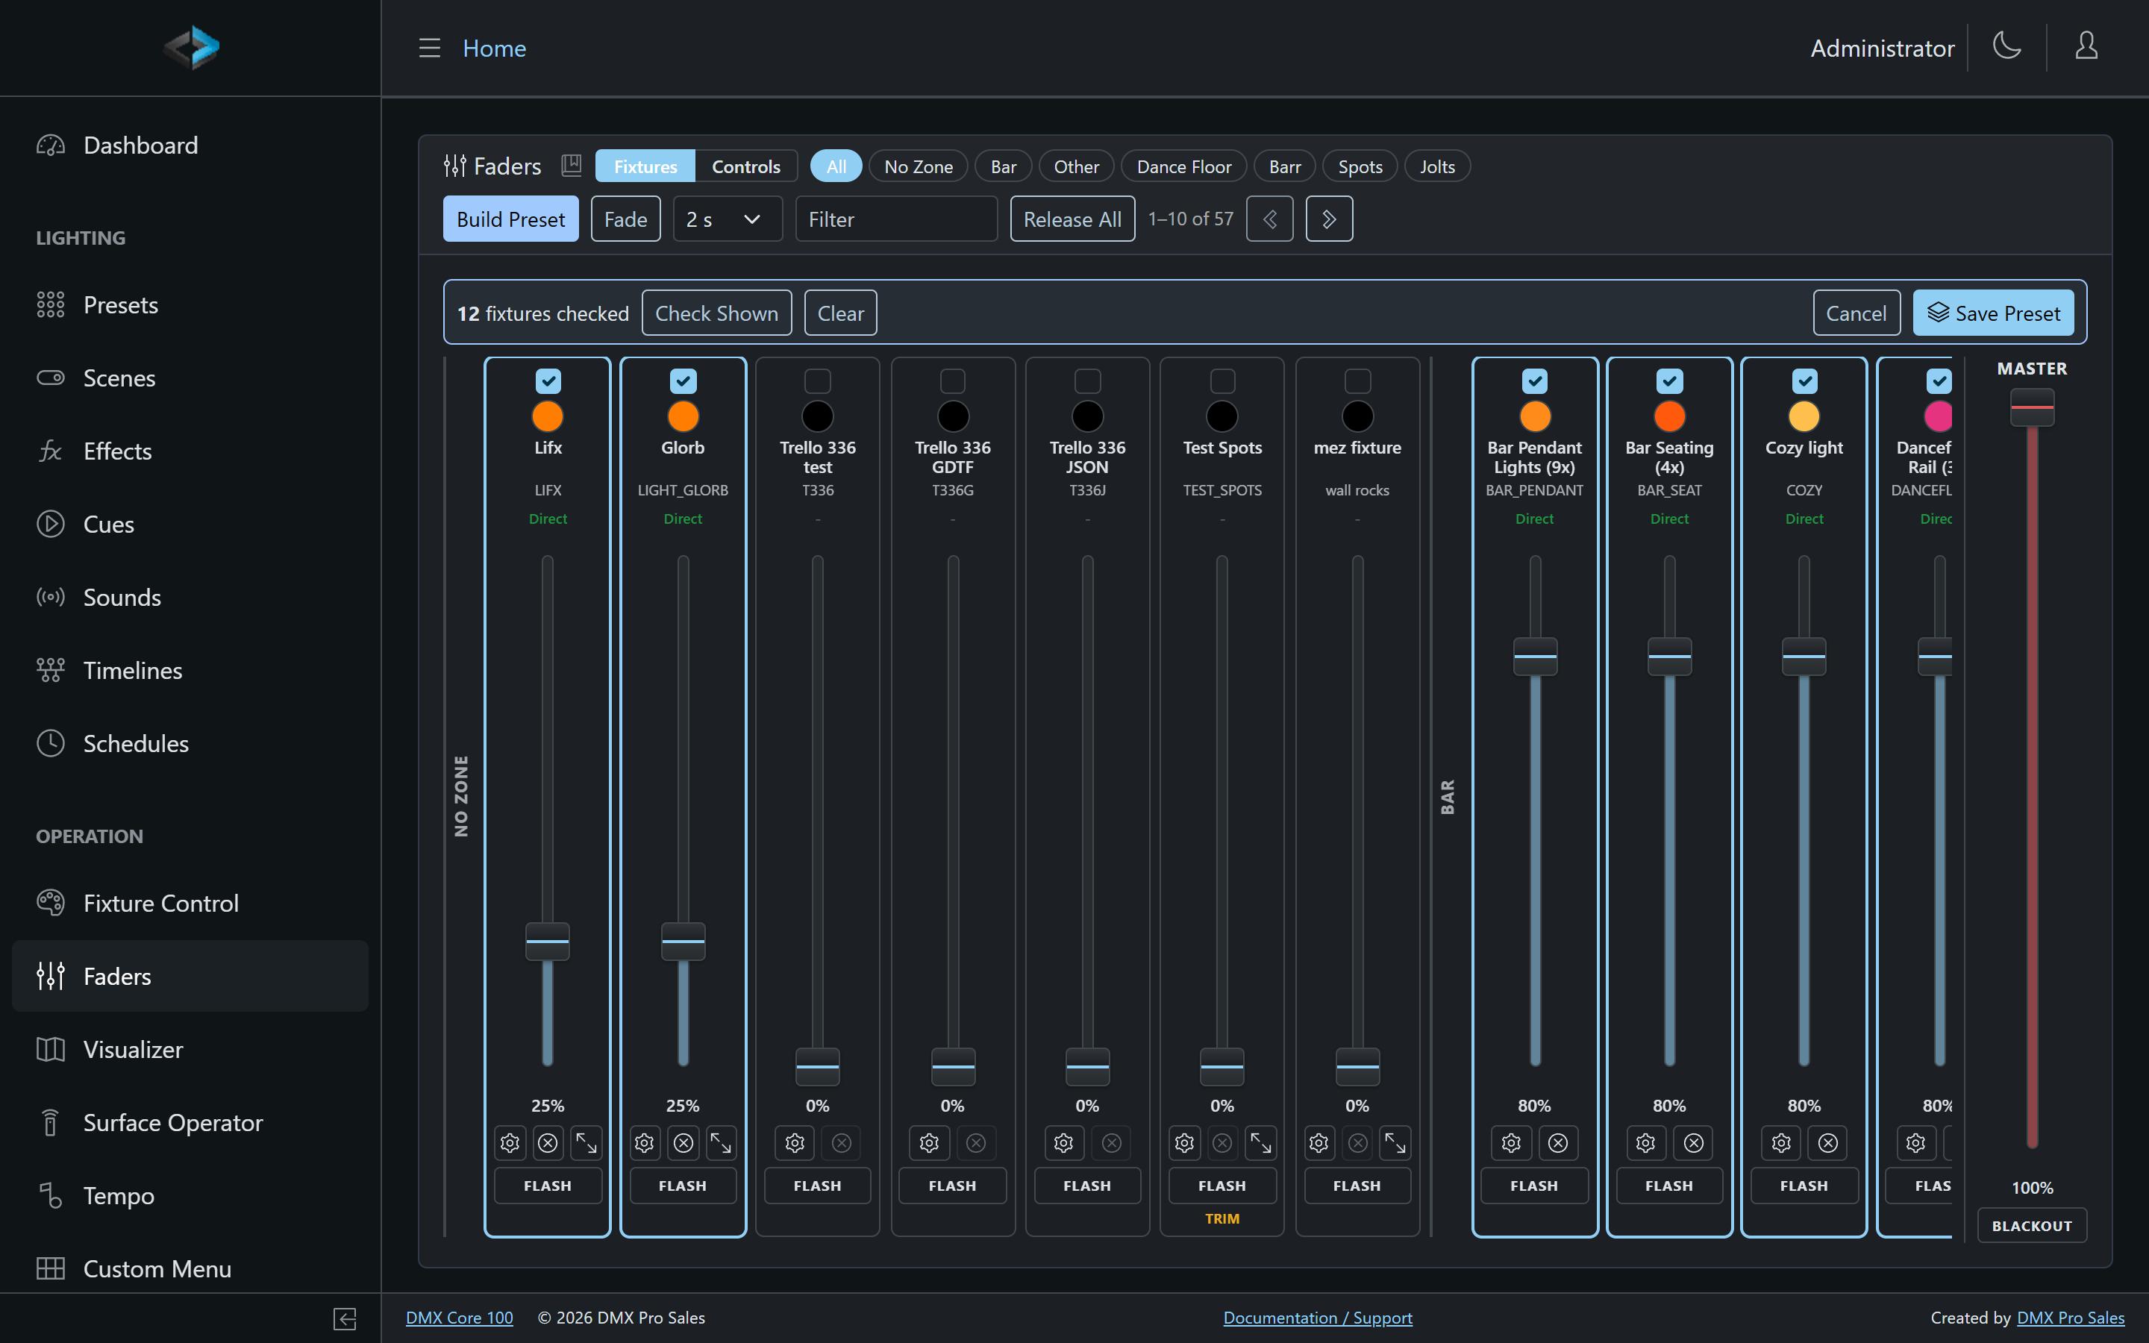Open Fixture Control in sidebar
This screenshot has height=1343, width=2149.
coord(190,904)
